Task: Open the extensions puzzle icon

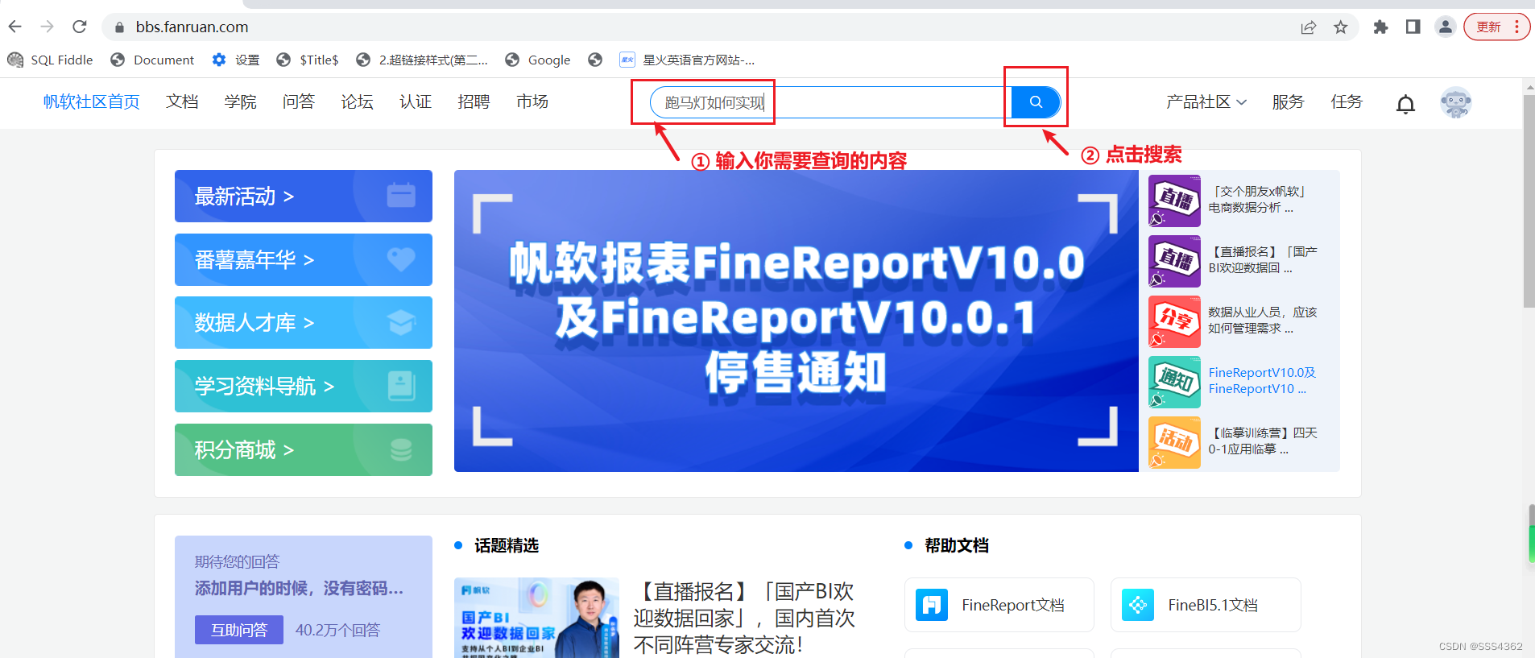Action: (1380, 27)
